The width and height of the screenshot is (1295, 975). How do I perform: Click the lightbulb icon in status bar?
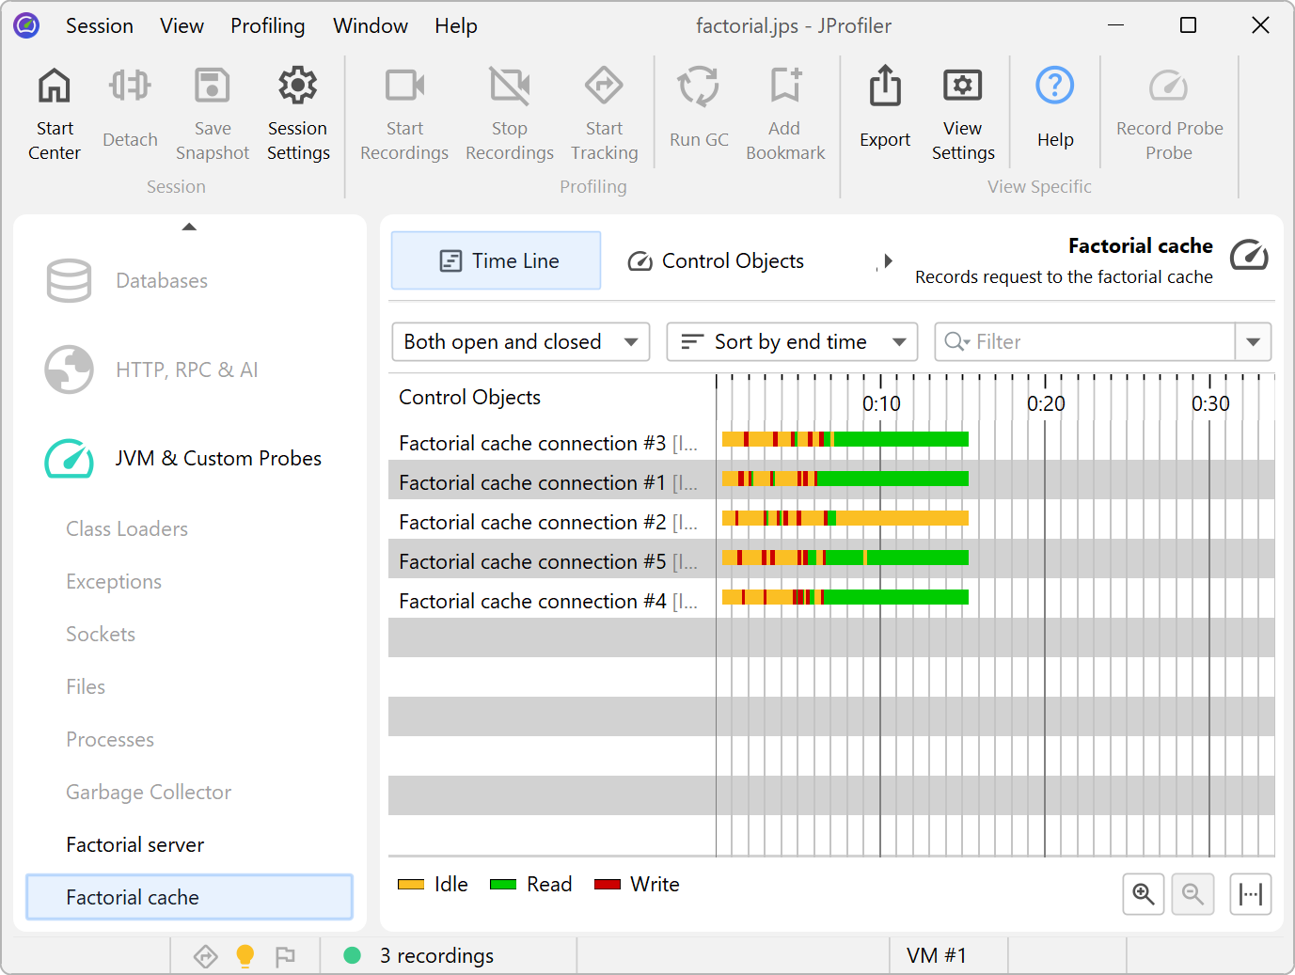(245, 955)
